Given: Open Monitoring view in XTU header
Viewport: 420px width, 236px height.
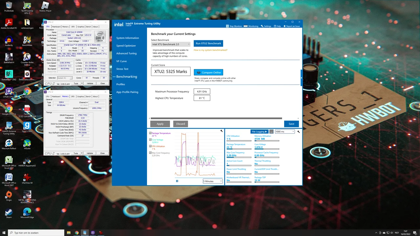Looking at the screenshot, I should point(252,26).
